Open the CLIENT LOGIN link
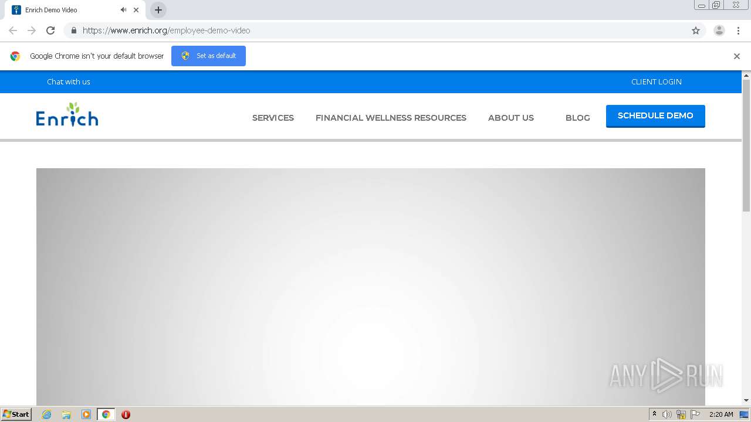 coord(657,81)
